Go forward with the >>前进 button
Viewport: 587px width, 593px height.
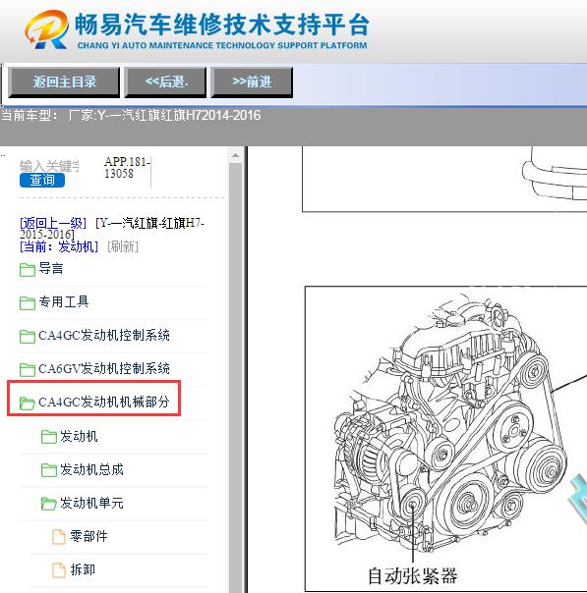(x=252, y=81)
